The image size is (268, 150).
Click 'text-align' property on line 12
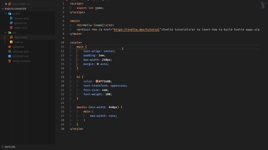click(x=92, y=51)
